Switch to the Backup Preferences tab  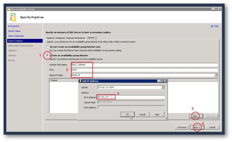[x=76, y=38]
